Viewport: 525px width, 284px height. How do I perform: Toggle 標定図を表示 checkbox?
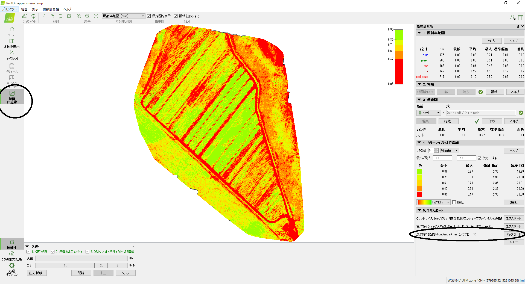click(x=149, y=16)
